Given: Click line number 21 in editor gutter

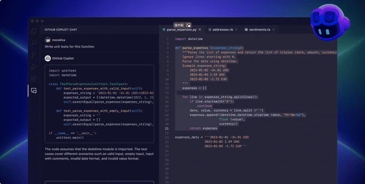Looking at the screenshot, I should [167, 128].
